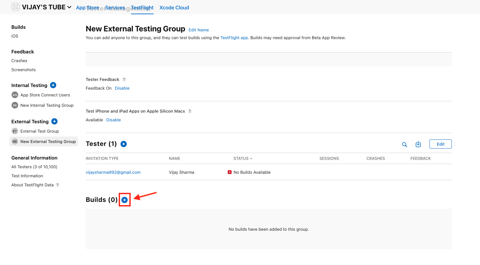The height and width of the screenshot is (265, 480).
Task: Click the ET group avatar icon
Action: tap(15, 131)
